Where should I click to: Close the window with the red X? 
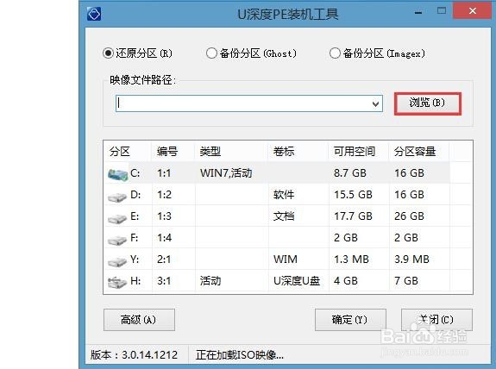tap(473, 10)
